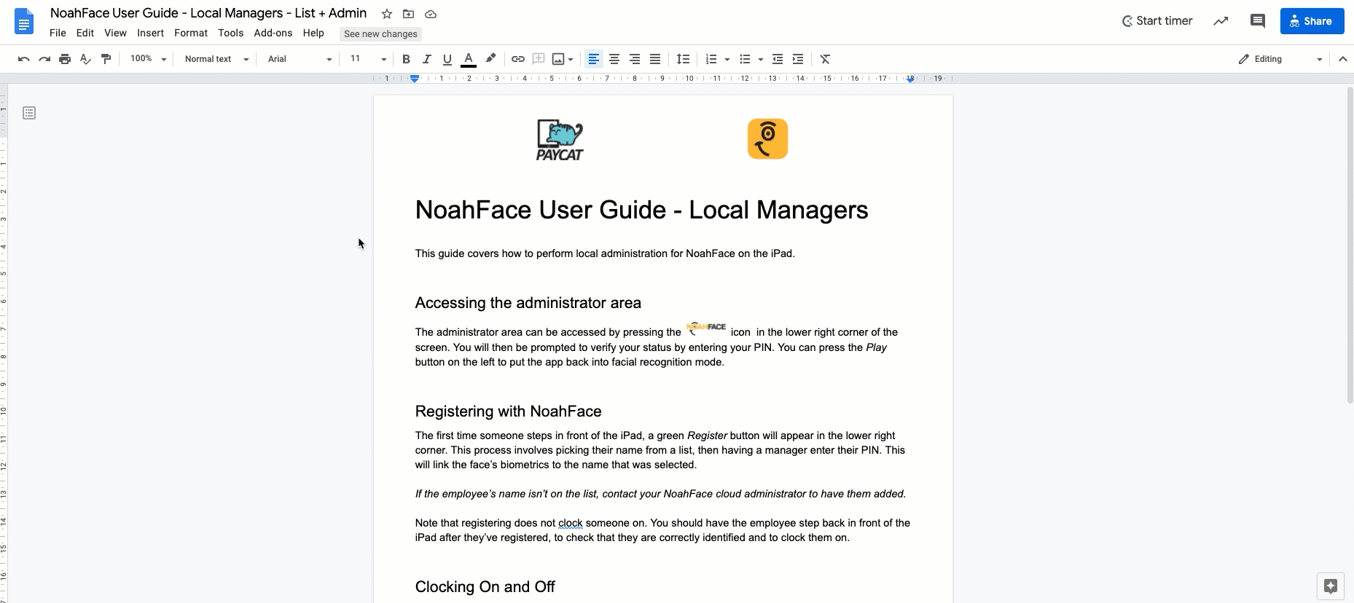Star this document
Screen dimensions: 1354x603
tap(387, 14)
